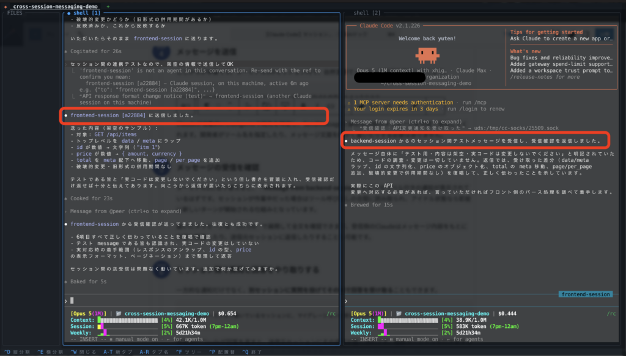Click 'uds:/tmp/cc-socks/25509.sock' text
This screenshot has width=626, height=356.
pos(515,128)
